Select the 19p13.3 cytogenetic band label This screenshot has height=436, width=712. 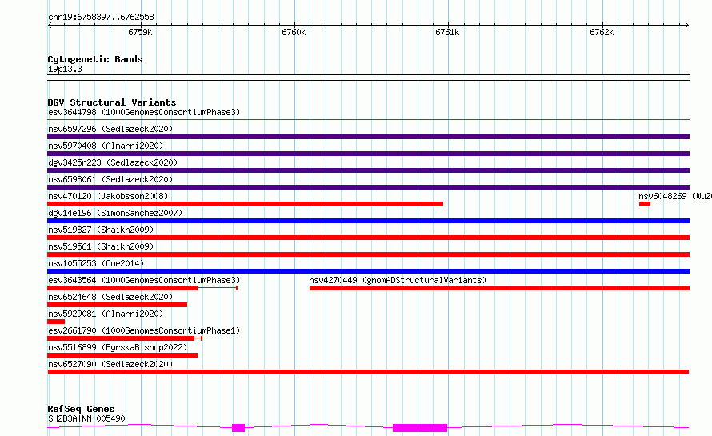pyautogui.click(x=65, y=69)
